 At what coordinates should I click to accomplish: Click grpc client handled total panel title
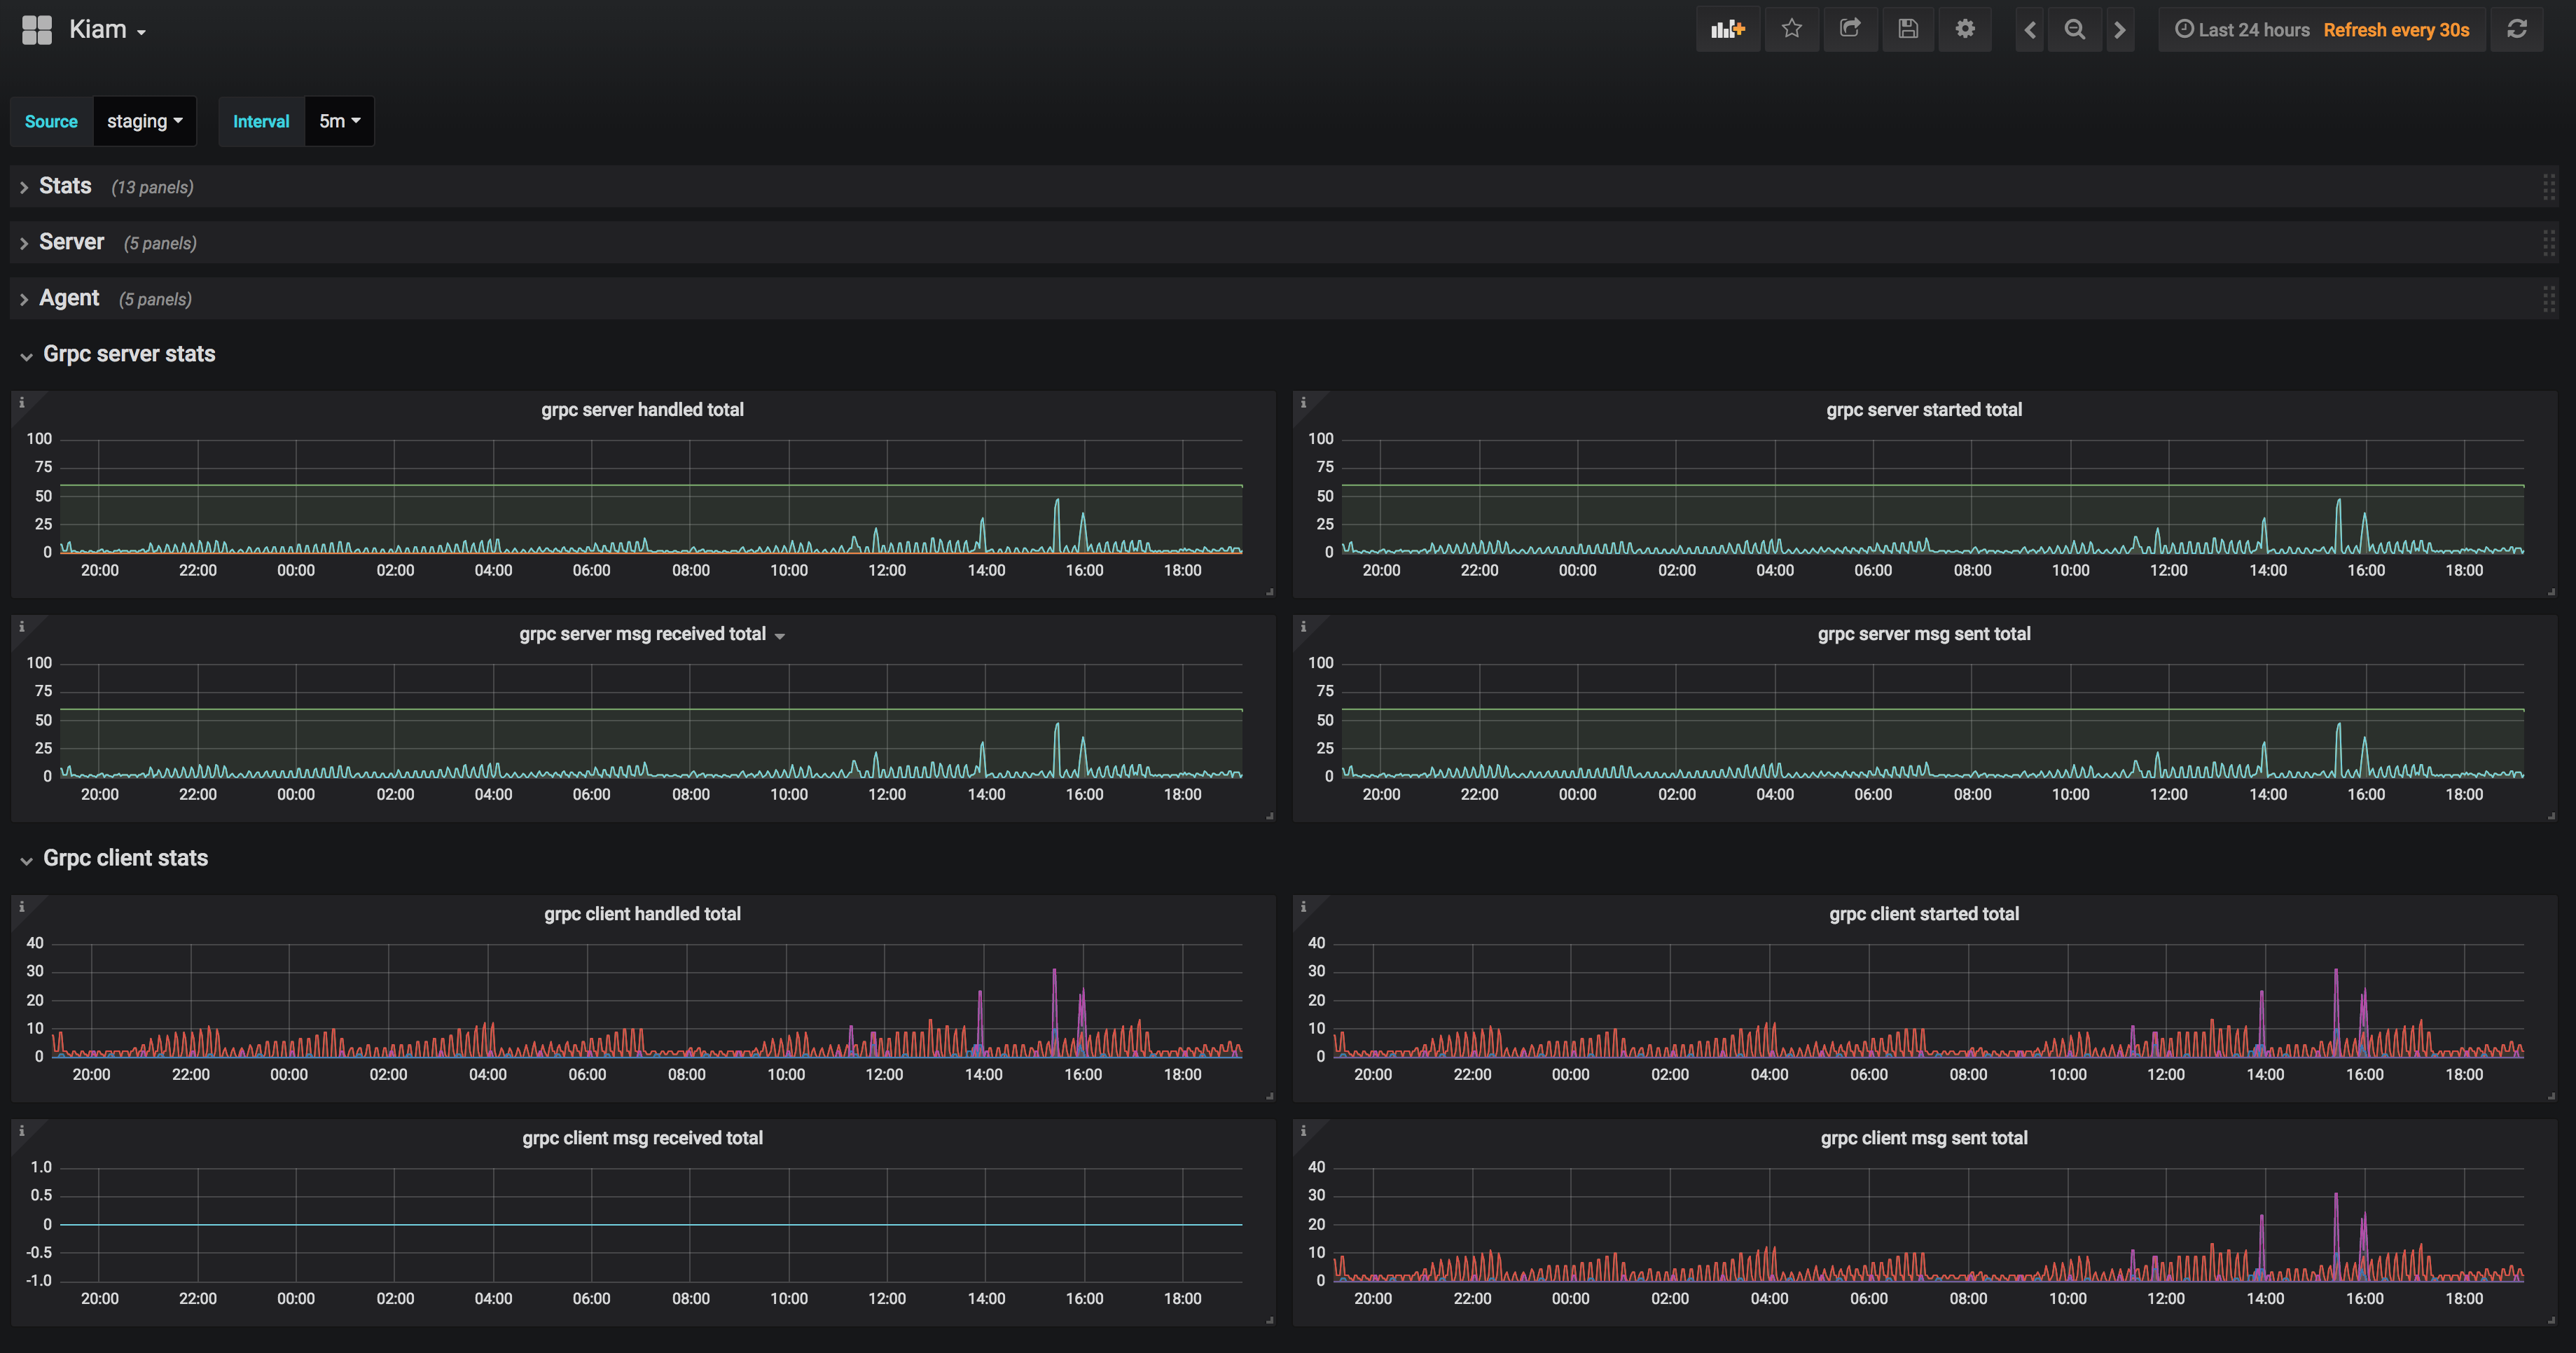click(x=642, y=913)
